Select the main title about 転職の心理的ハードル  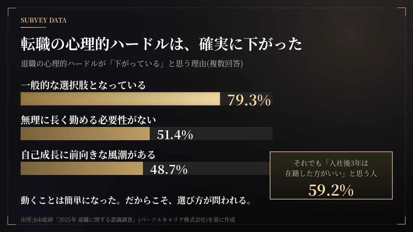(161, 44)
